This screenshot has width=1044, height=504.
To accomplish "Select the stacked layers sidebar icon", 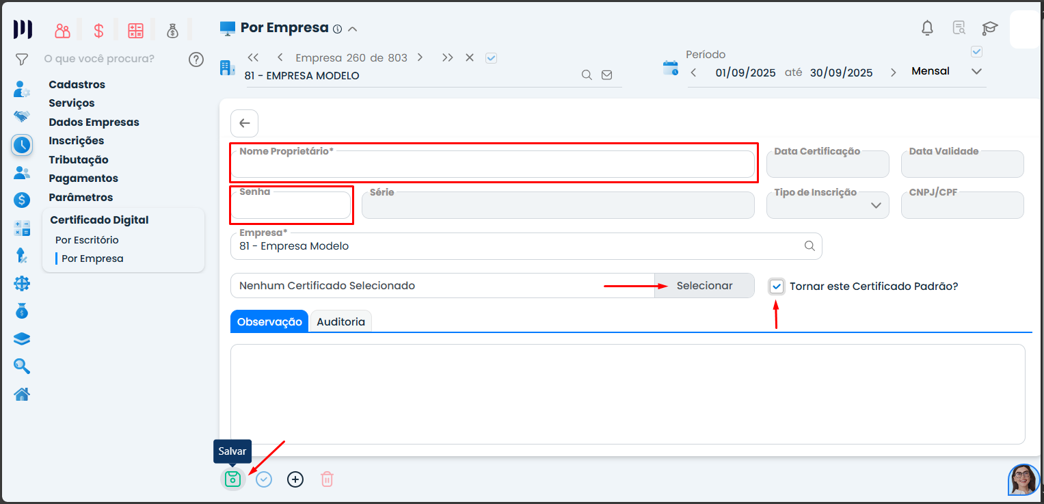I will [22, 339].
